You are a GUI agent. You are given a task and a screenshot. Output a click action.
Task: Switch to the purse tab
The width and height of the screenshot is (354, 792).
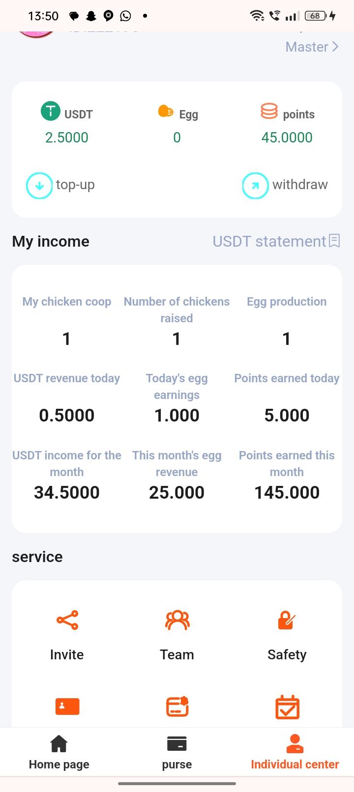coord(177,752)
